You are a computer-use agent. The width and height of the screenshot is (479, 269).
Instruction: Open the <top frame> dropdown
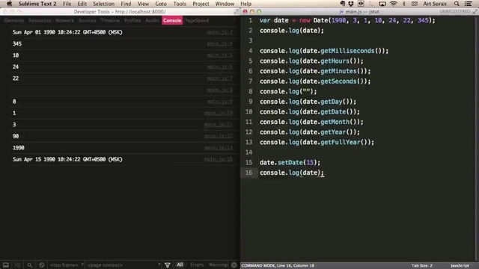(x=67, y=265)
